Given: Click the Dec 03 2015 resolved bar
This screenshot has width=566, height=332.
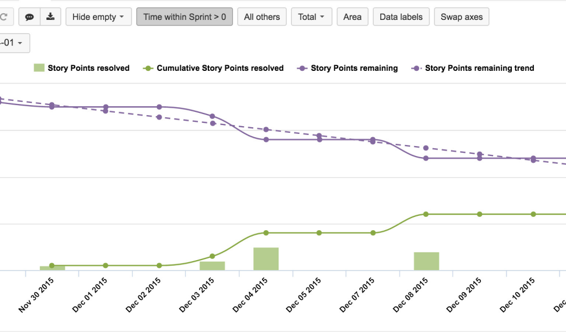Looking at the screenshot, I should pyautogui.click(x=212, y=266).
